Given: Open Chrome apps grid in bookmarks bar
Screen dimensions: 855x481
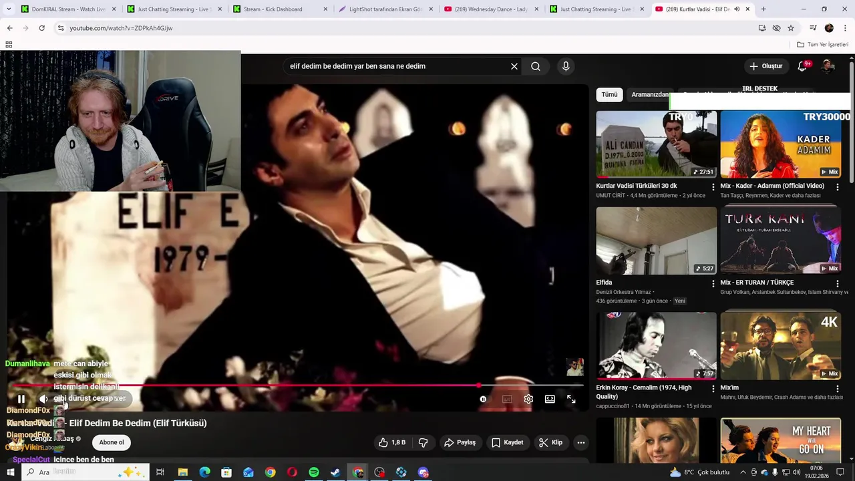Looking at the screenshot, I should [x=9, y=45].
